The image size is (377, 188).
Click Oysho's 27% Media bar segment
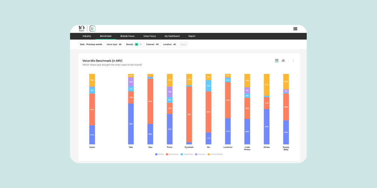pyautogui.click(x=92, y=135)
